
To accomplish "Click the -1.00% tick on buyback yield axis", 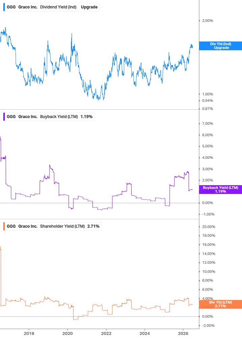I will [208, 215].
